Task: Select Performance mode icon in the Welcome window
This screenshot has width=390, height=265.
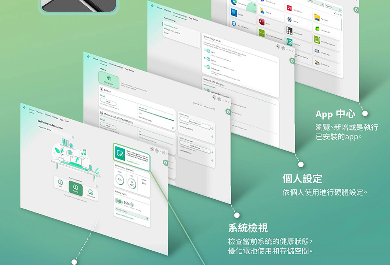Action: coord(90,192)
